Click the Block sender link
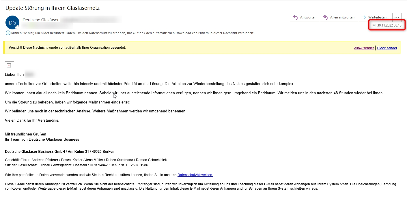This screenshot has height=213, width=407. (x=387, y=48)
